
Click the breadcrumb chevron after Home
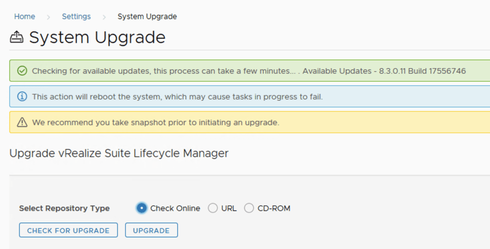[48, 17]
